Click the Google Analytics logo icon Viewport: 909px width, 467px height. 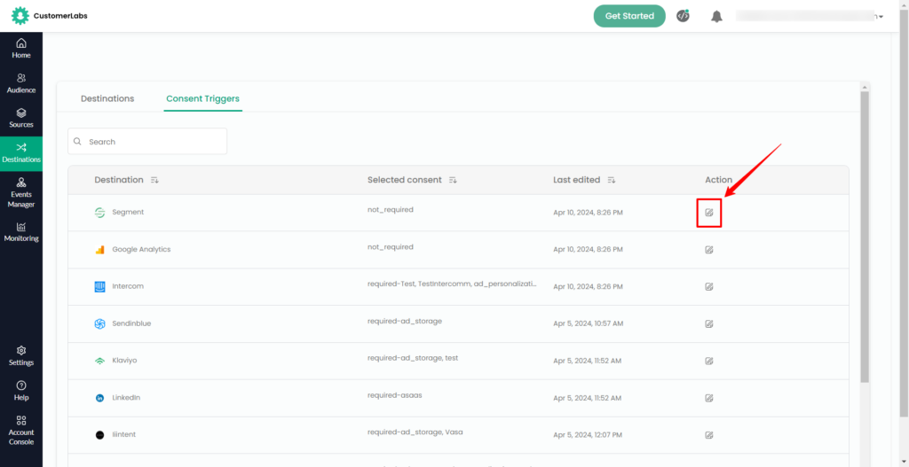[x=99, y=249]
